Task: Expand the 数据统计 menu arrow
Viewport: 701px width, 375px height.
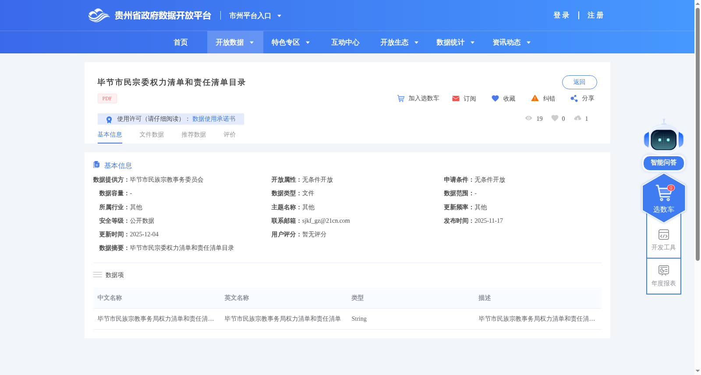Action: 473,42
